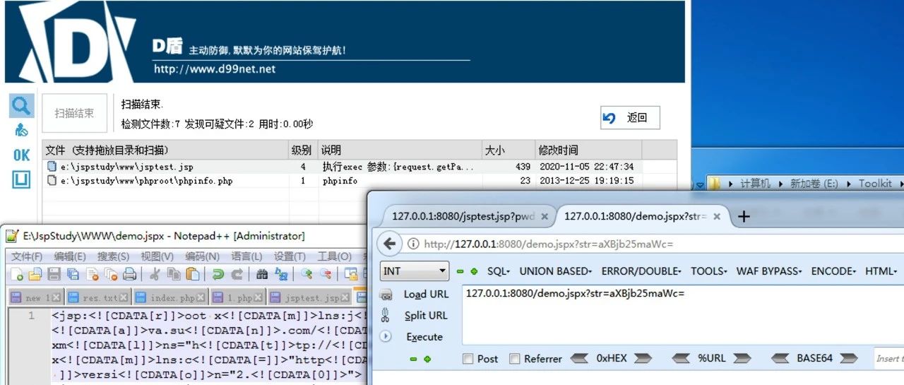Open the www.d99net.net link in D盾 header
Image resolution: width=904 pixels, height=385 pixels.
215,69
